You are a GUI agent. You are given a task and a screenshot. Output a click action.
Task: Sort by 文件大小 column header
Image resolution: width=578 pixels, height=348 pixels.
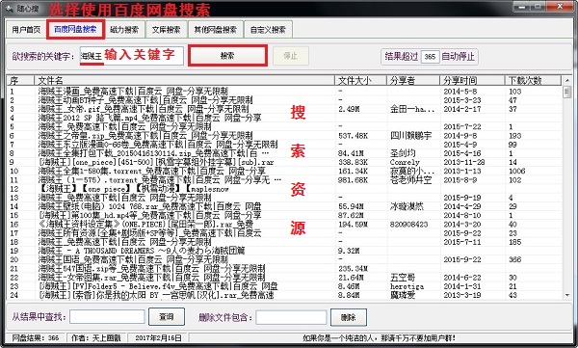pos(360,80)
